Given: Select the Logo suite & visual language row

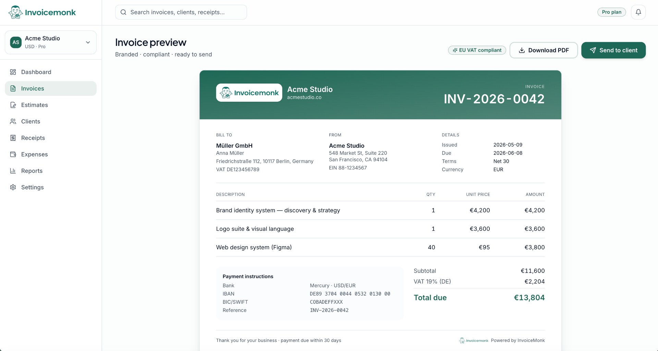Looking at the screenshot, I should (x=380, y=229).
